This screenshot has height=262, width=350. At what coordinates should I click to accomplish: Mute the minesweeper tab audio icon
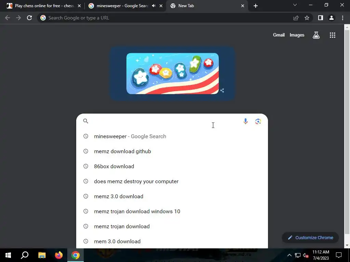[153, 6]
